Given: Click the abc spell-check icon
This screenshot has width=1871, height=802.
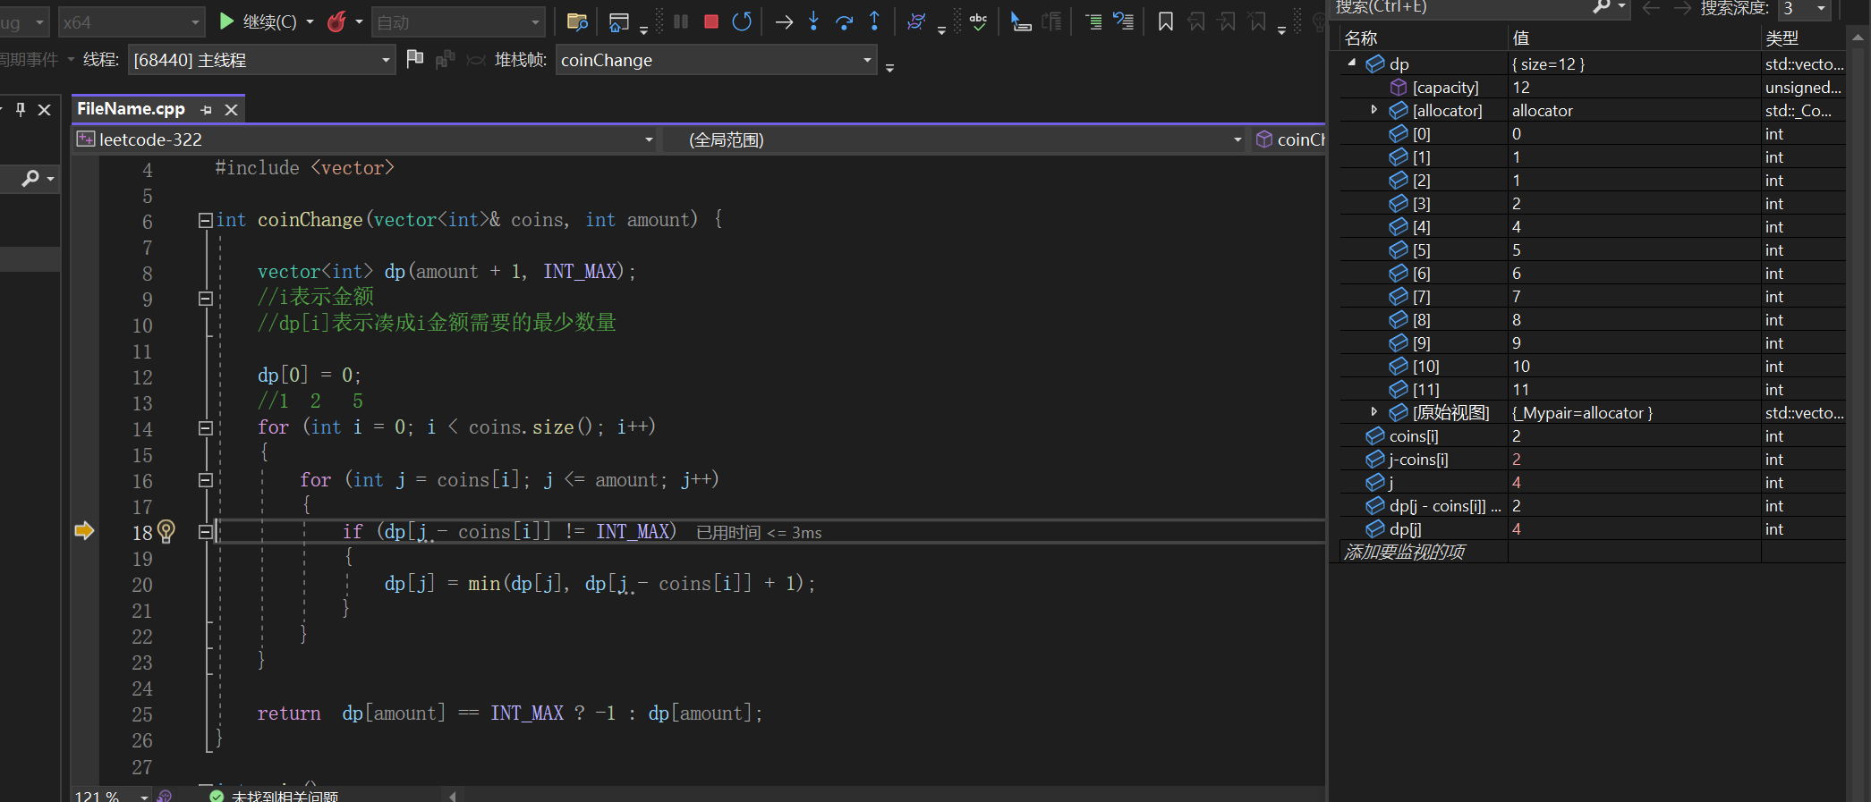Looking at the screenshot, I should coord(978,21).
